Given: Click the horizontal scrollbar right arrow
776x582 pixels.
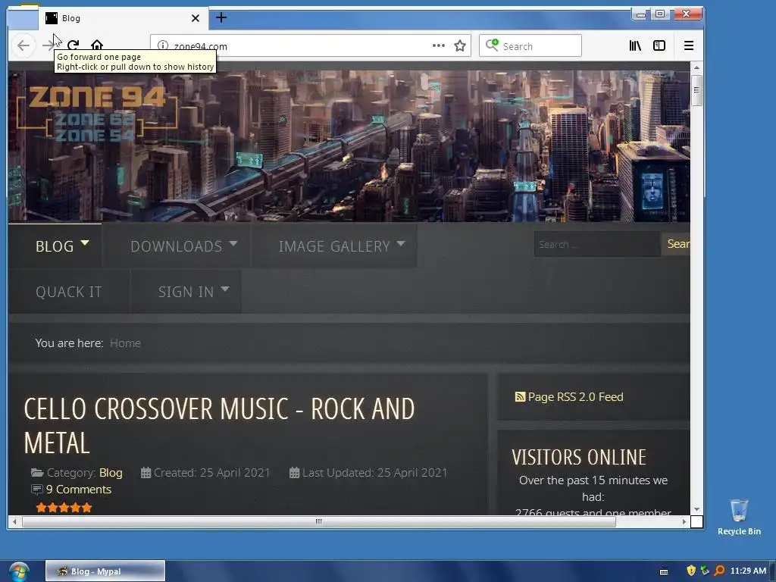Looking at the screenshot, I should [684, 521].
